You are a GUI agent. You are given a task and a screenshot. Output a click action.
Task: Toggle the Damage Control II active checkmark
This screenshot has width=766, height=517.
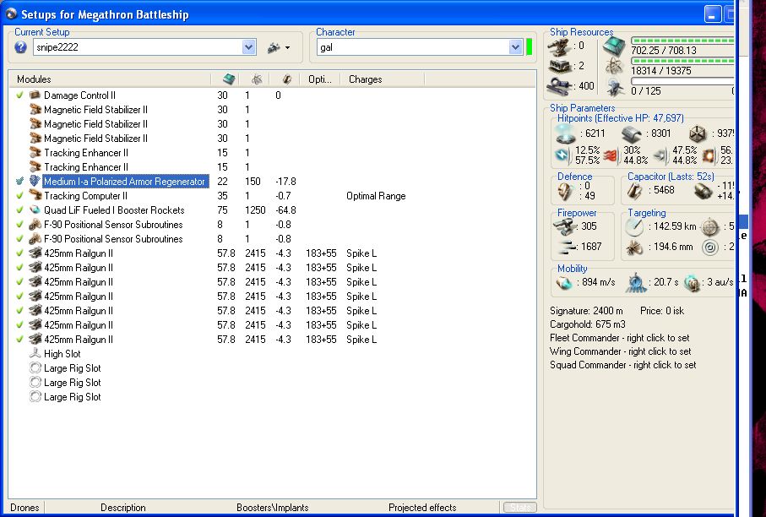coord(19,95)
